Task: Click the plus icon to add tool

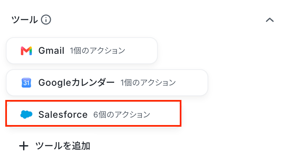Action: coord(24,146)
